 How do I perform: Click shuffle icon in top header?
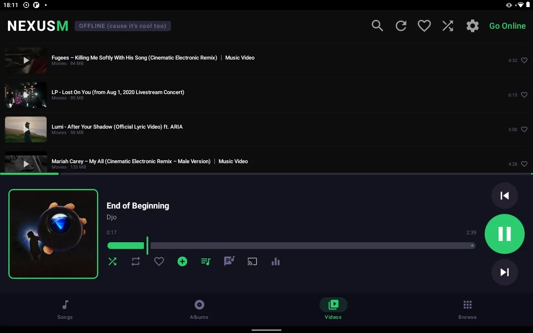coord(448,26)
